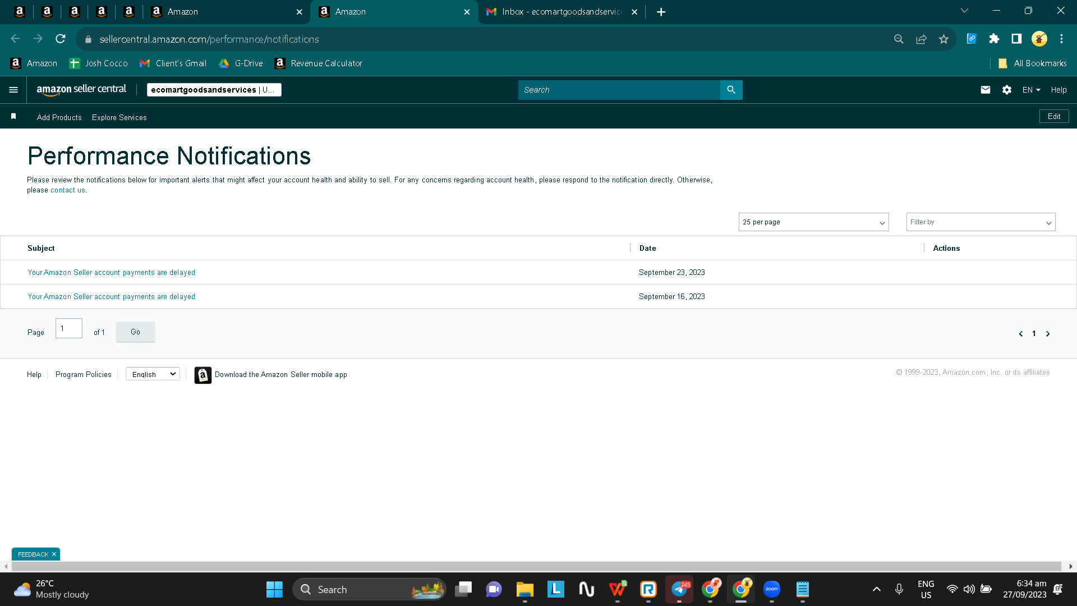Click the Edit button in the favorites bar
Screen dimensions: 1077x606
coord(1054,116)
